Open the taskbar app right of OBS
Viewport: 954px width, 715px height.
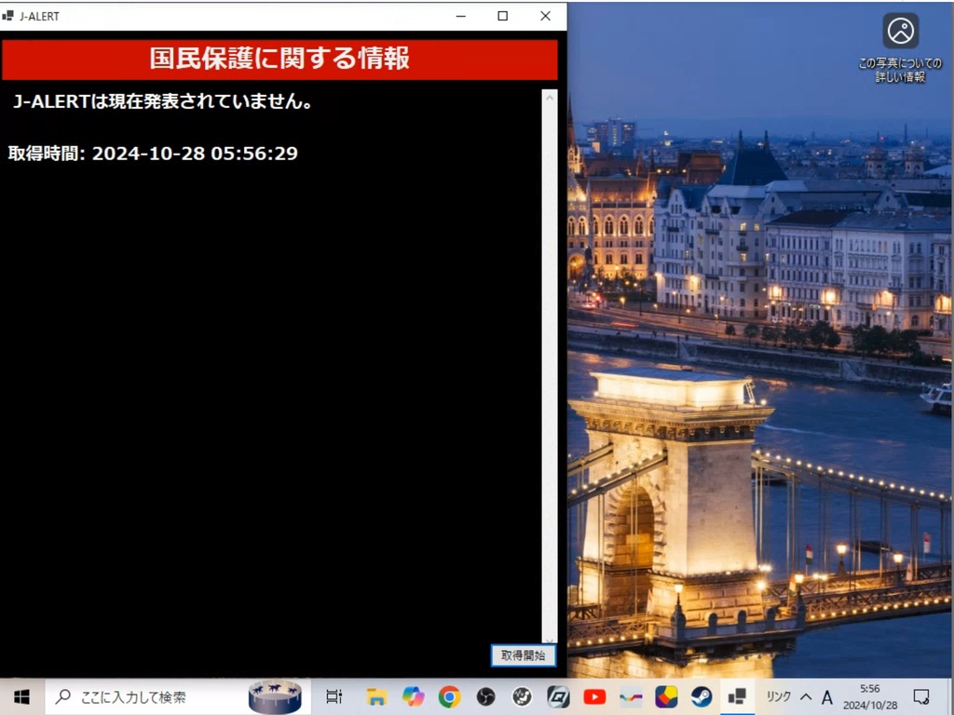pos(522,696)
